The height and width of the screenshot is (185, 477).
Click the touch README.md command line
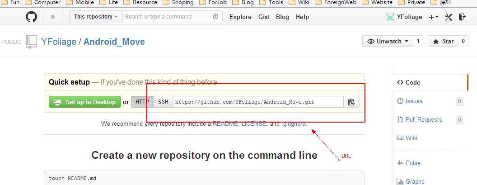pos(72,178)
